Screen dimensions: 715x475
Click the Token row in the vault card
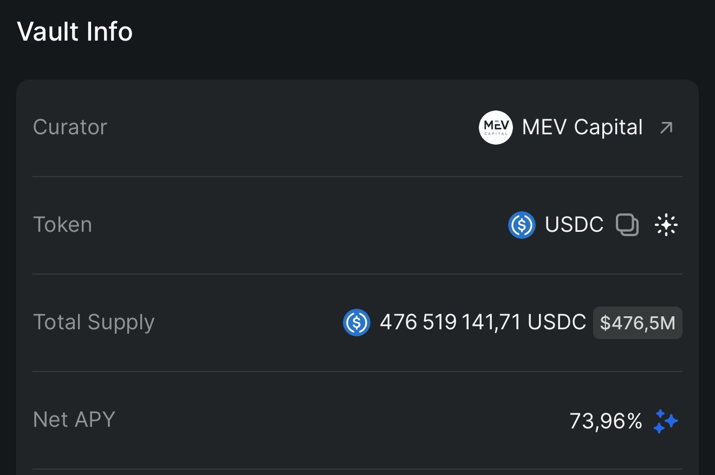tap(357, 225)
